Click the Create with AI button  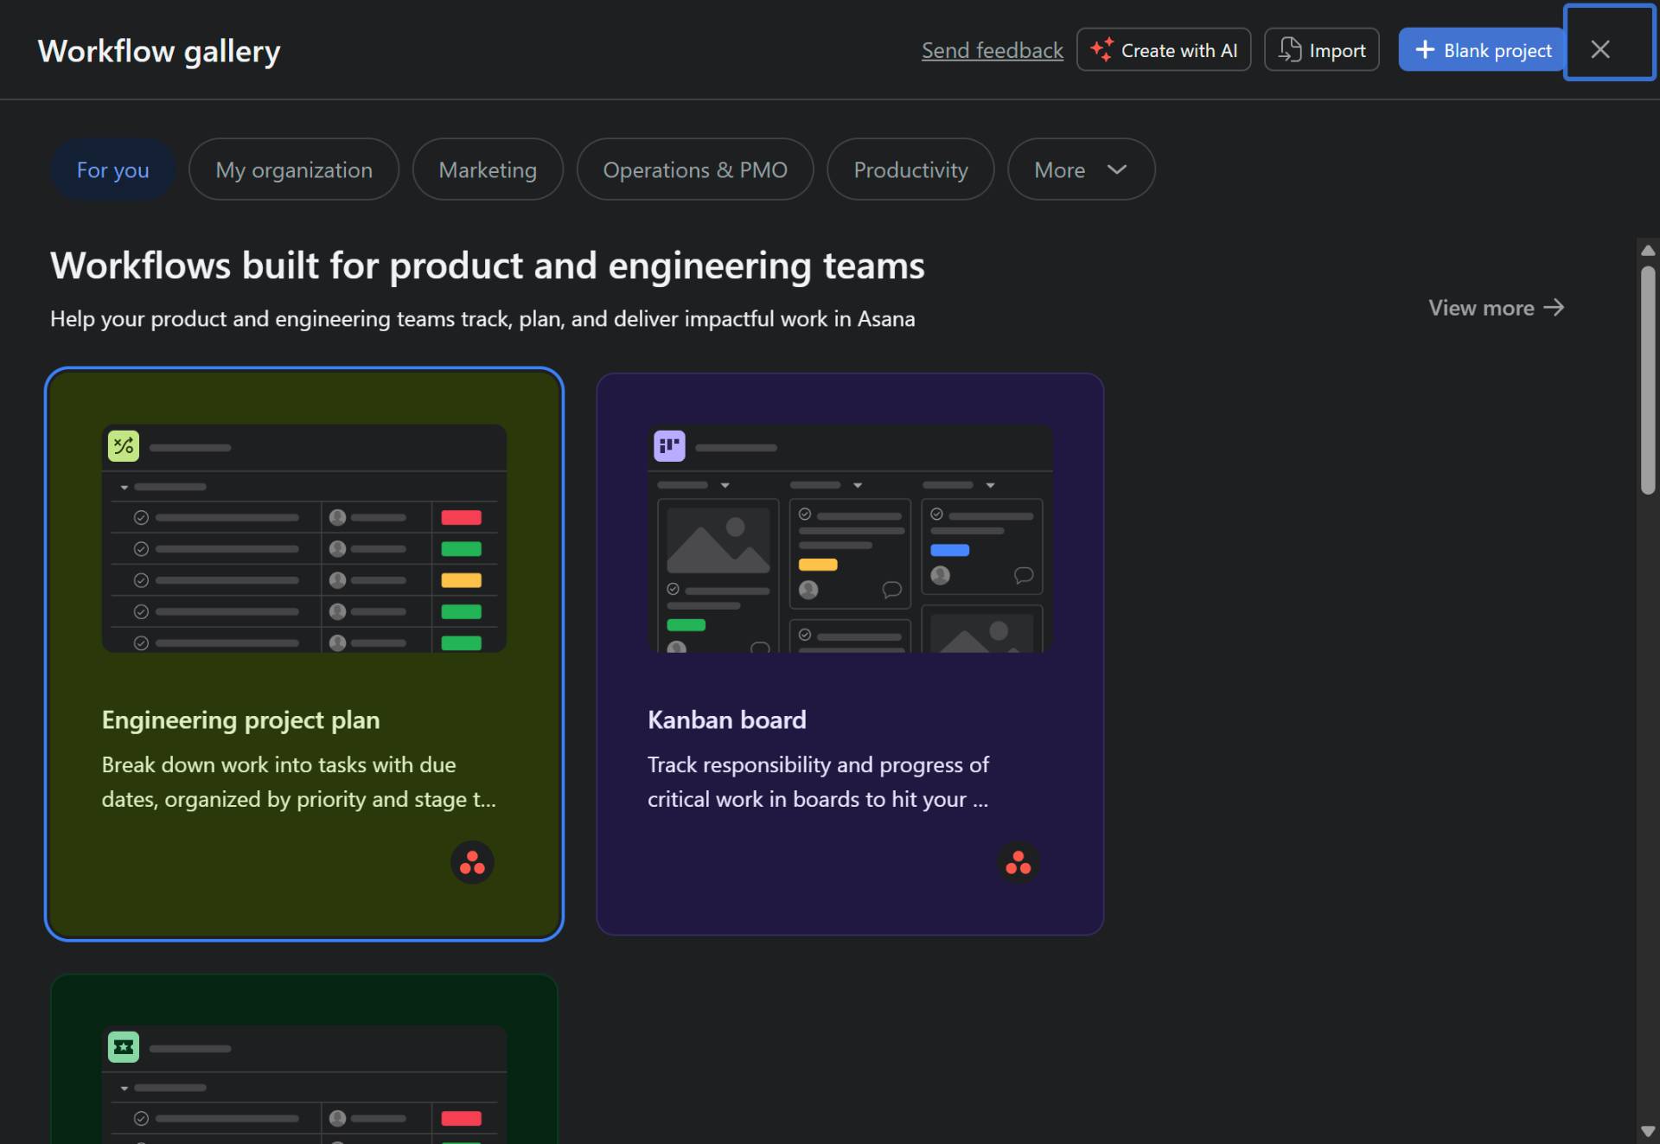[1163, 49]
